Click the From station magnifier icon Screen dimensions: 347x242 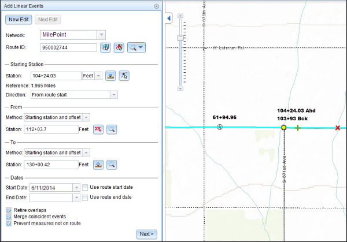click(x=112, y=129)
